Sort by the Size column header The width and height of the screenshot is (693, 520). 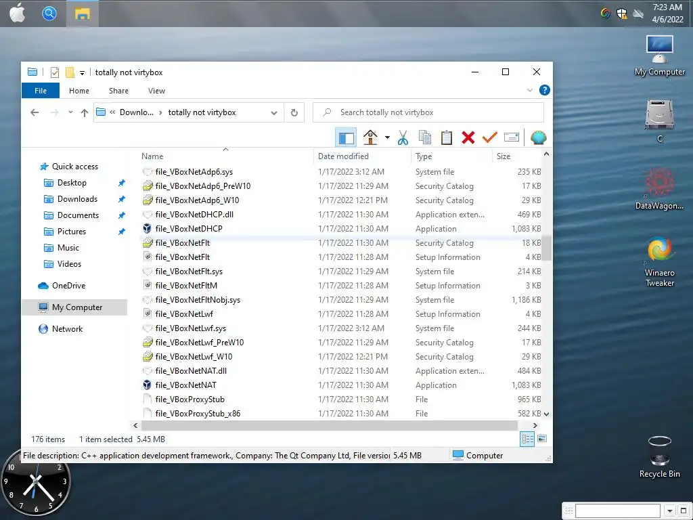pos(517,156)
